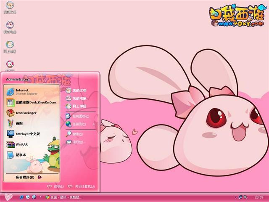This screenshot has width=269, height=202.
Task: Click the 23:09 taskbar clock
Action: 259,197
